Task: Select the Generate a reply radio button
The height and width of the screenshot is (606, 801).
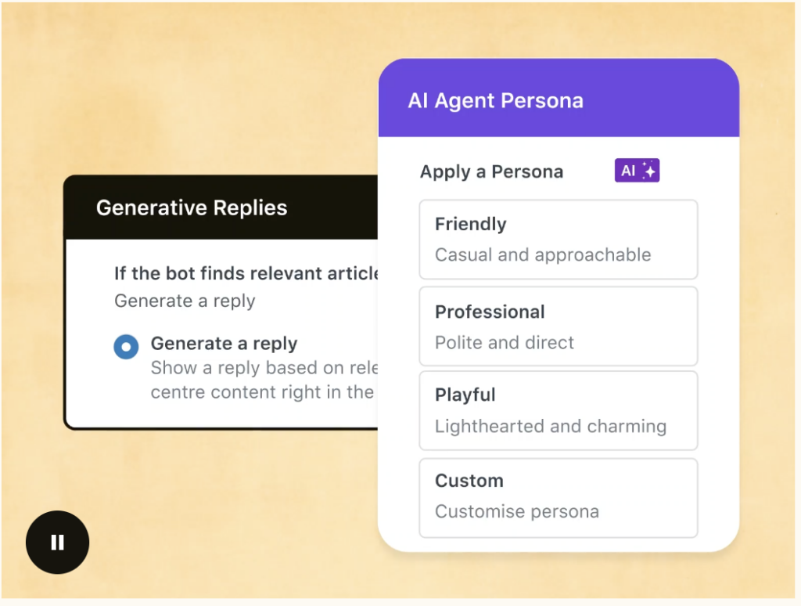Action: [126, 347]
